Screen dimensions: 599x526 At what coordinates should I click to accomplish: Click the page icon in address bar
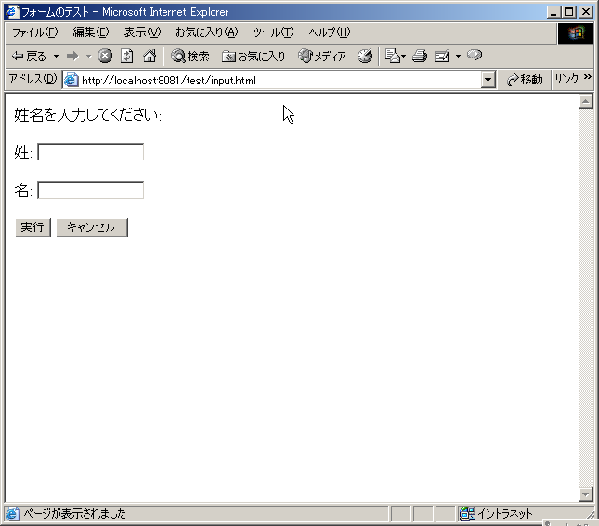72,80
